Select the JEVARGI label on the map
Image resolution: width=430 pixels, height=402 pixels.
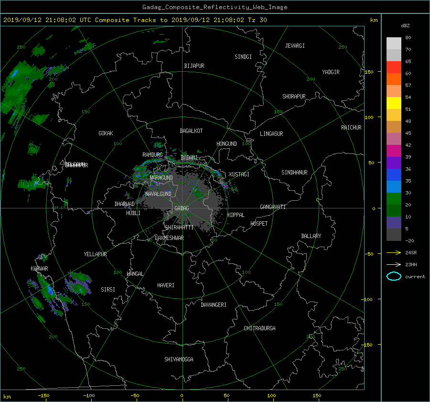pyautogui.click(x=295, y=46)
